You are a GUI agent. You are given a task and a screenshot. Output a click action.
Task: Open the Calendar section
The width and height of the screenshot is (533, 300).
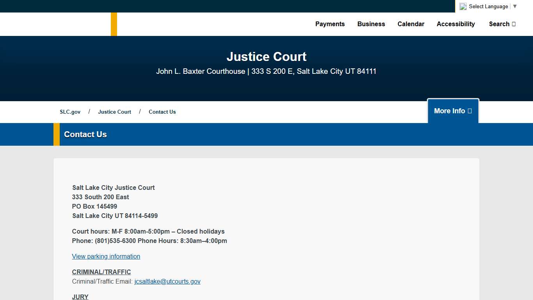[411, 24]
